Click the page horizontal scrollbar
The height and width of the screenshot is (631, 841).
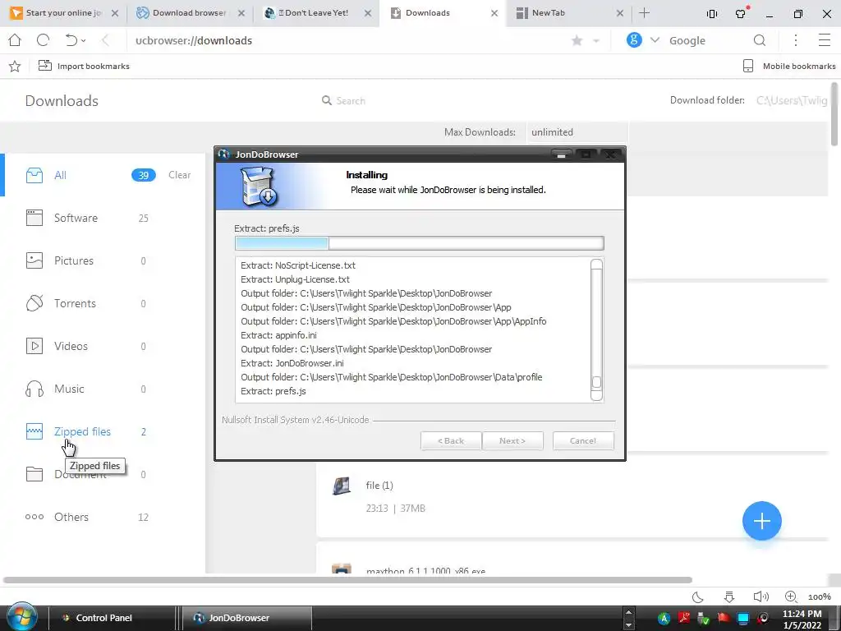coord(347,580)
